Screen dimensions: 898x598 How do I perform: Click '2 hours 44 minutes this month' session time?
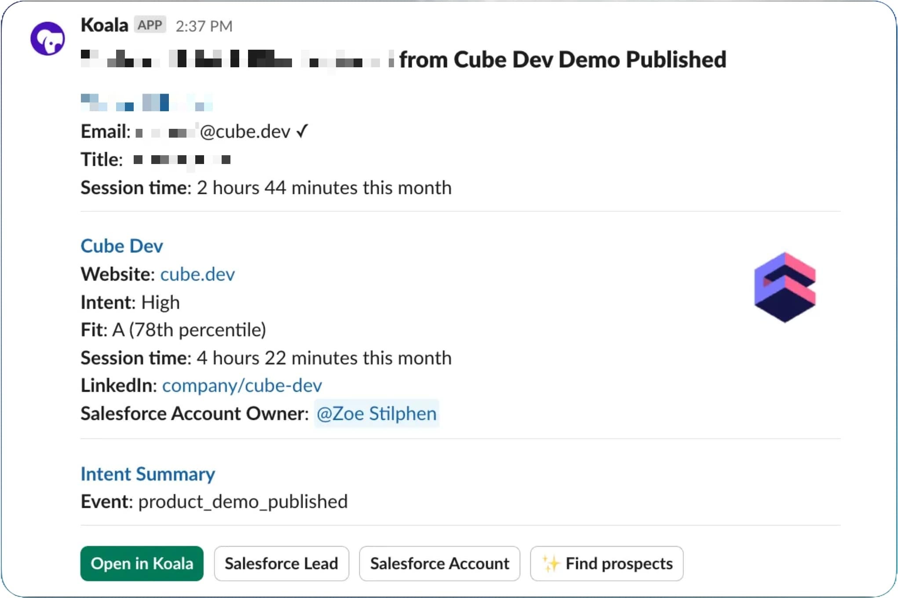click(x=324, y=188)
